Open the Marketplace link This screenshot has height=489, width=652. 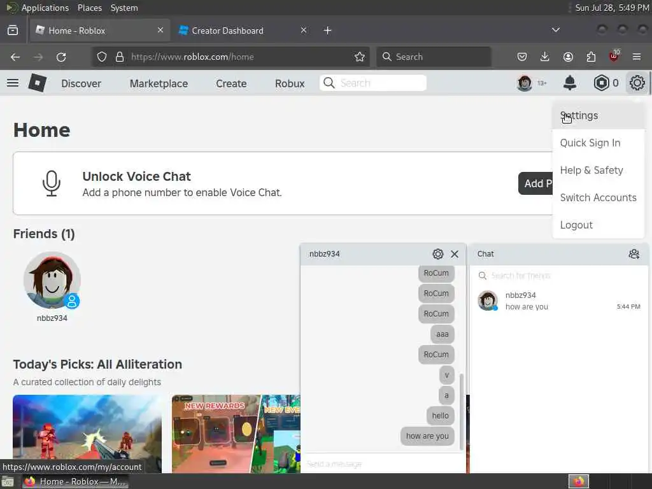pos(159,83)
